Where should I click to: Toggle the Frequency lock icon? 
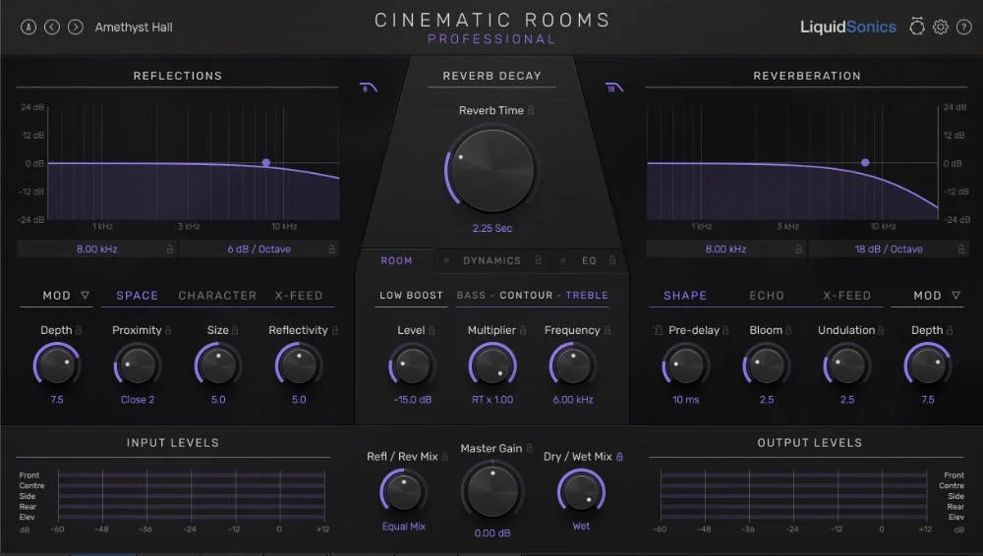tap(607, 330)
